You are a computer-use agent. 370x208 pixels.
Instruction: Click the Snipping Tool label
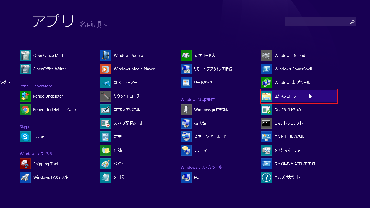coord(46,164)
